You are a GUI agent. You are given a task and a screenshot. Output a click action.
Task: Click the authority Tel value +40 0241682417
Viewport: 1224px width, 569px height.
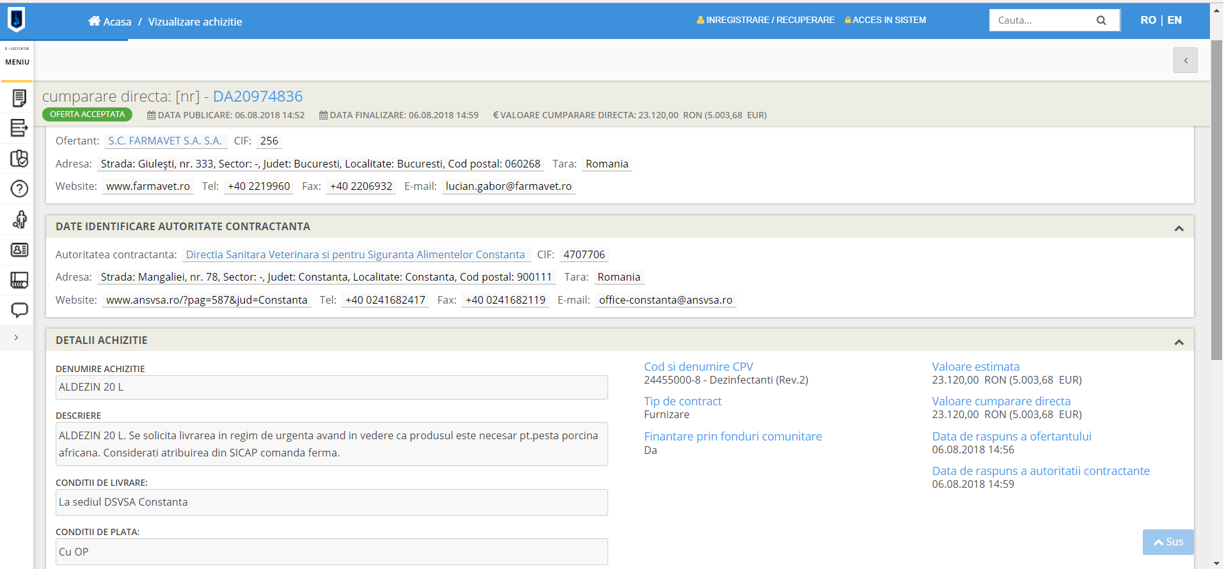pyautogui.click(x=385, y=300)
